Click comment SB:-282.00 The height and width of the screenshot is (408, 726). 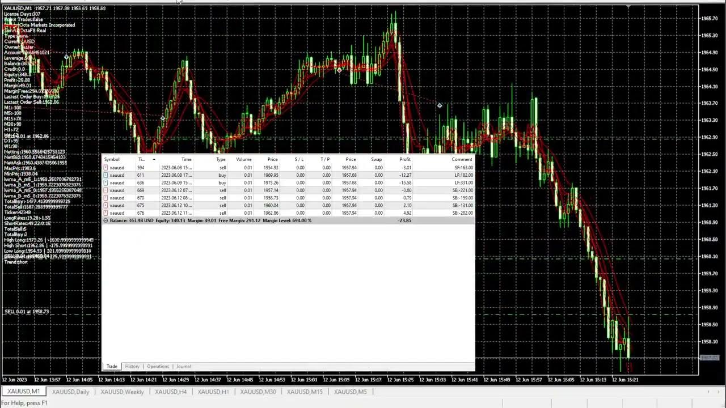(x=462, y=213)
